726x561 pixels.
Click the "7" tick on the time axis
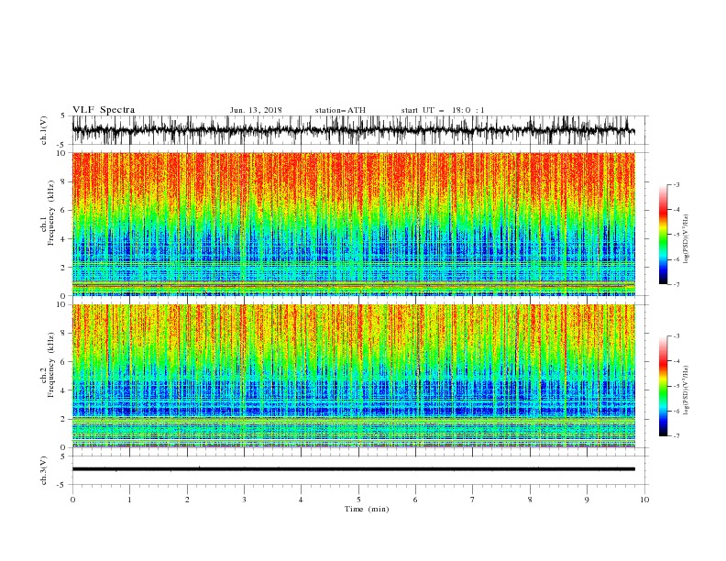pos(473,500)
